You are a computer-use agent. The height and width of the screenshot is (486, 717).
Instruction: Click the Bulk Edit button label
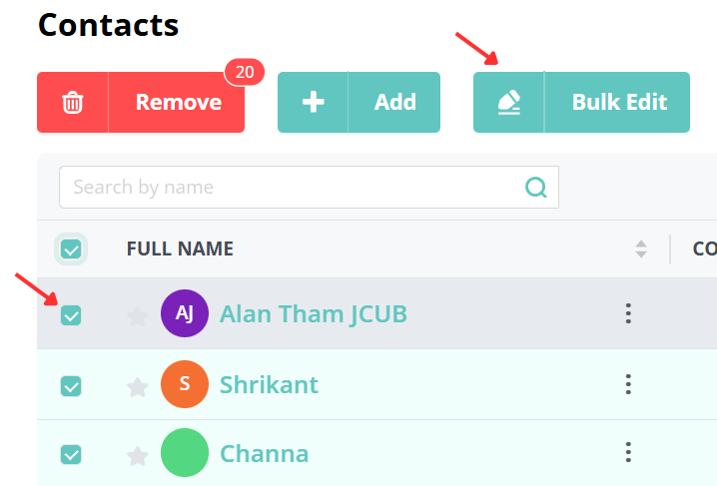(x=619, y=103)
